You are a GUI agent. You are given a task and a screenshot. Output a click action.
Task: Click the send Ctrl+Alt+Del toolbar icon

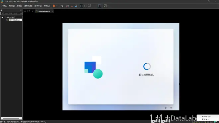pos(62,6)
